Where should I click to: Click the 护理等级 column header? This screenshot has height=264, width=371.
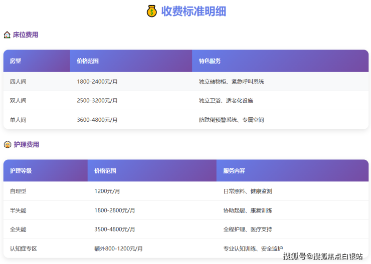click(x=21, y=171)
